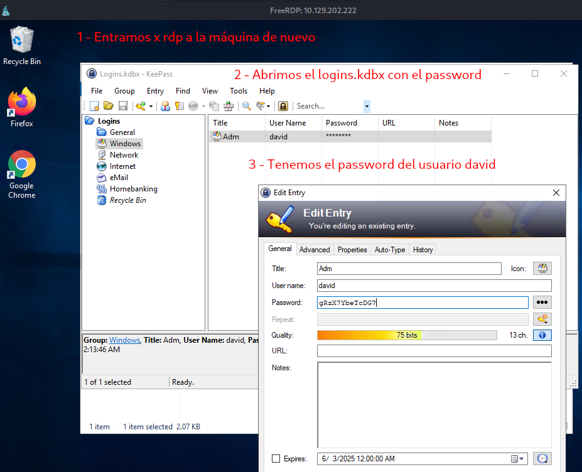Toggle password visibility with dots button
Image resolution: width=582 pixels, height=472 pixels.
tap(542, 303)
